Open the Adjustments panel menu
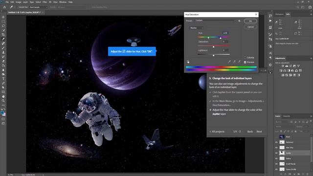Image resolution: width=313 pixels, height=176 pixels. [x=311, y=58]
